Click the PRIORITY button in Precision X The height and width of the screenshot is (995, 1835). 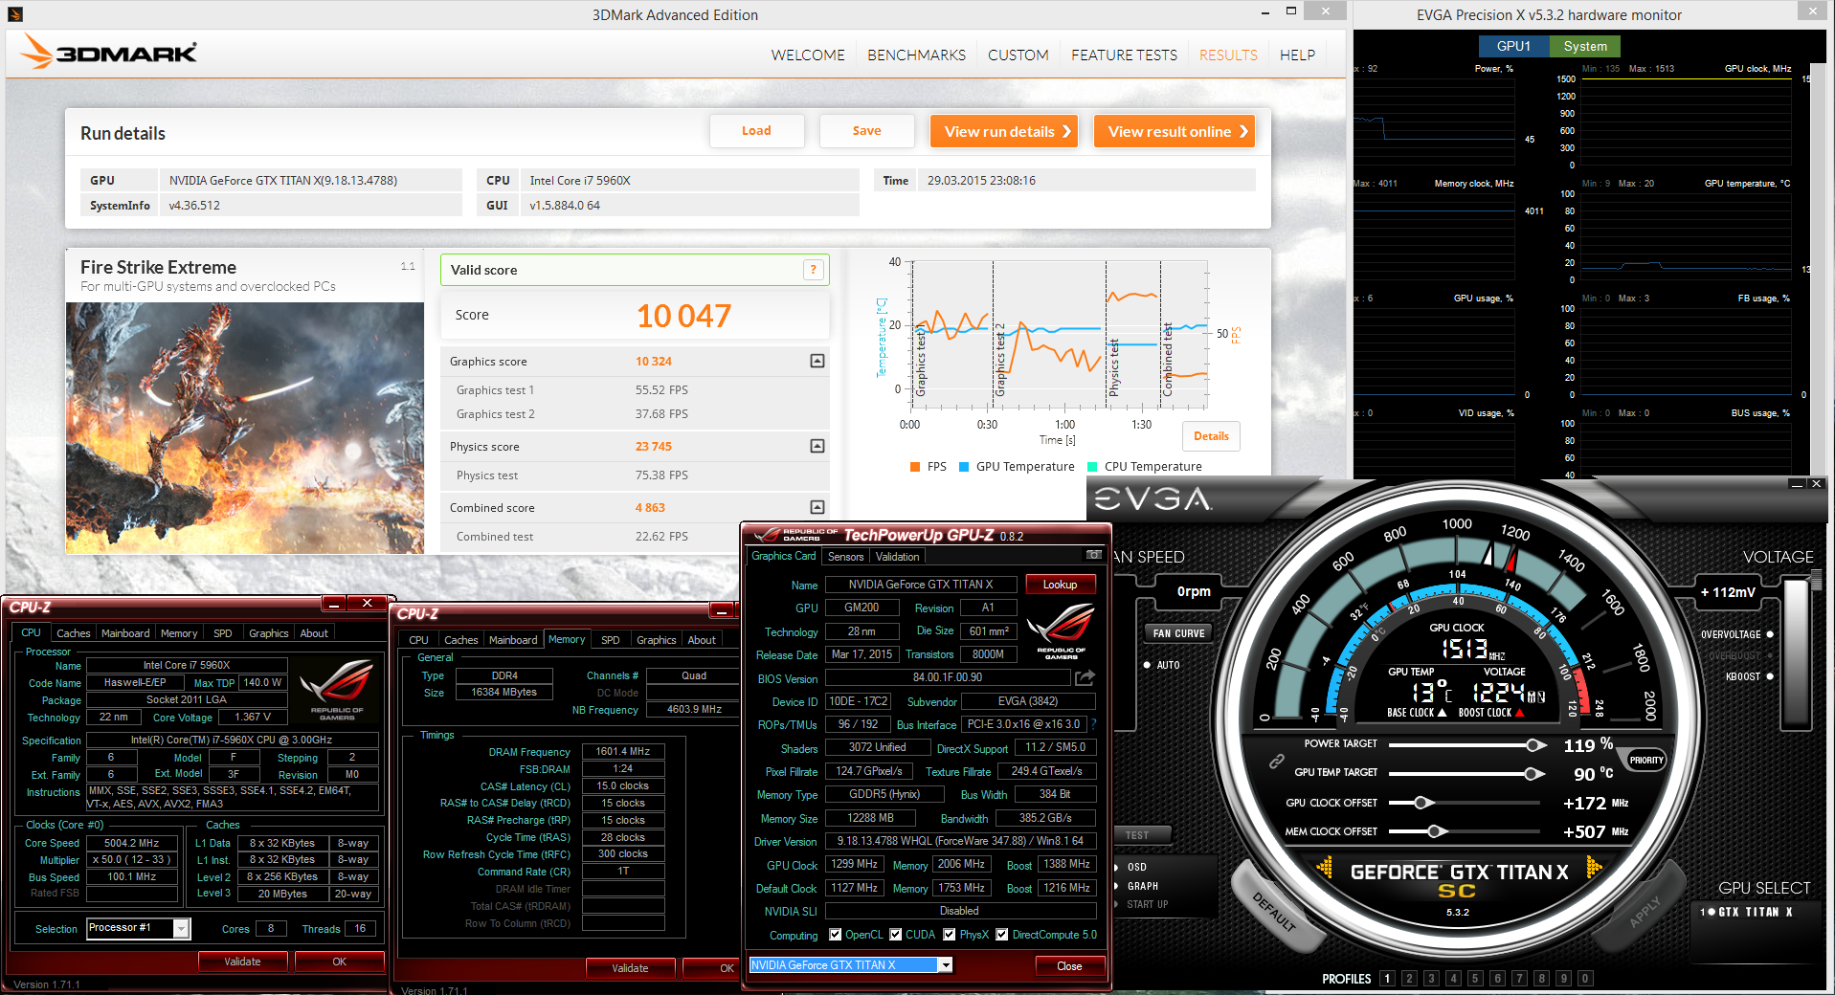click(x=1646, y=761)
